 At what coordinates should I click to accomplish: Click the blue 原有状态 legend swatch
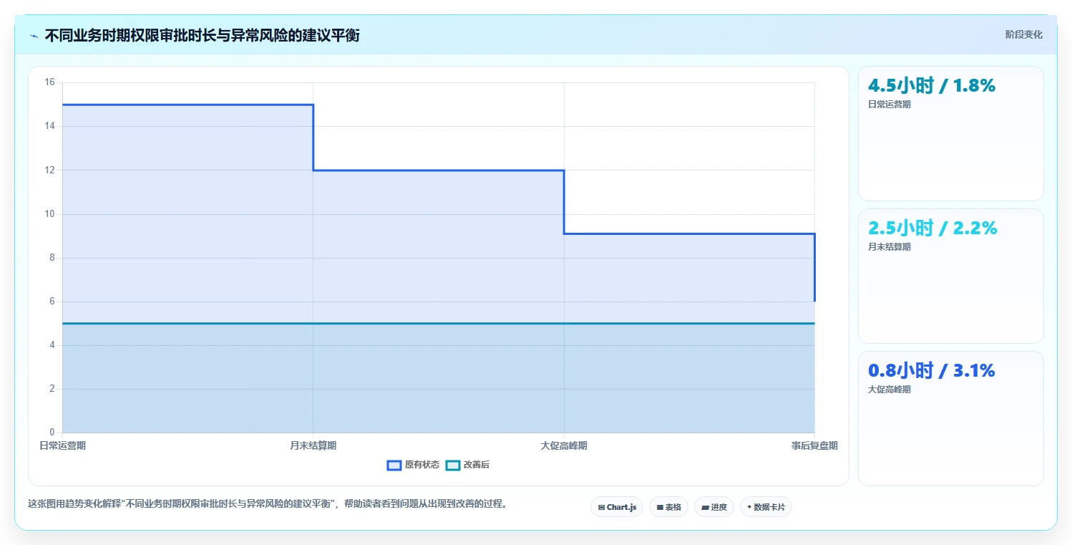pyautogui.click(x=394, y=465)
